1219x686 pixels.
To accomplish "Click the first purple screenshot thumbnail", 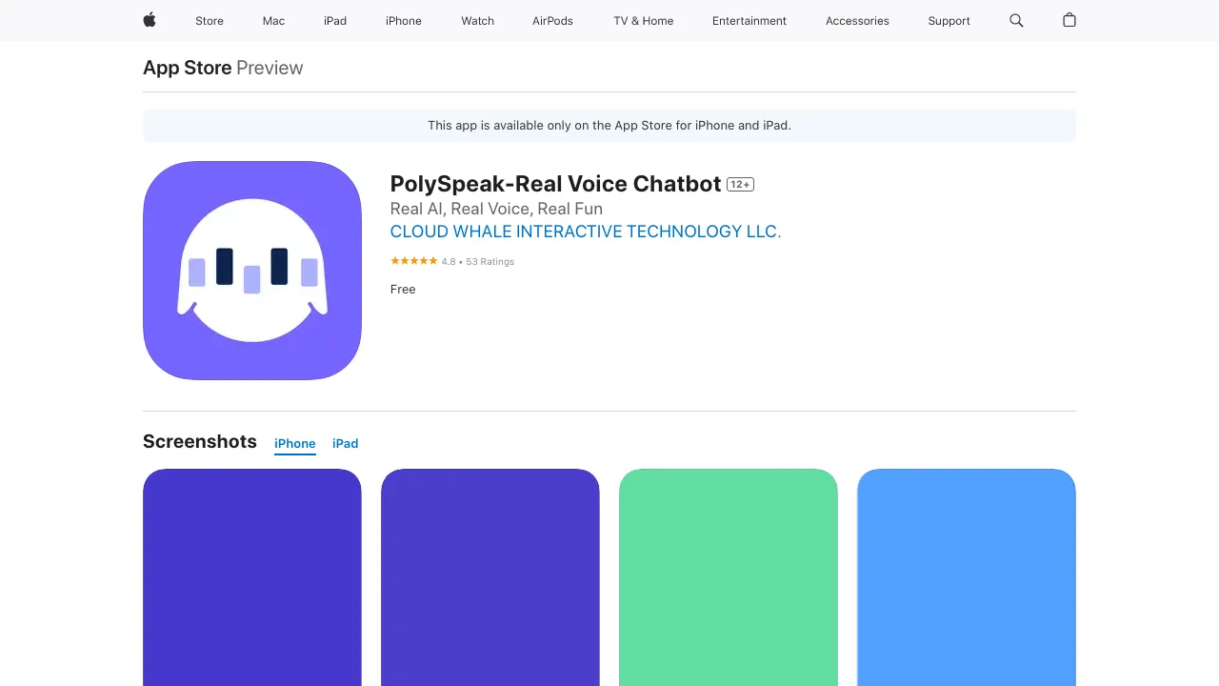I will coord(251,576).
